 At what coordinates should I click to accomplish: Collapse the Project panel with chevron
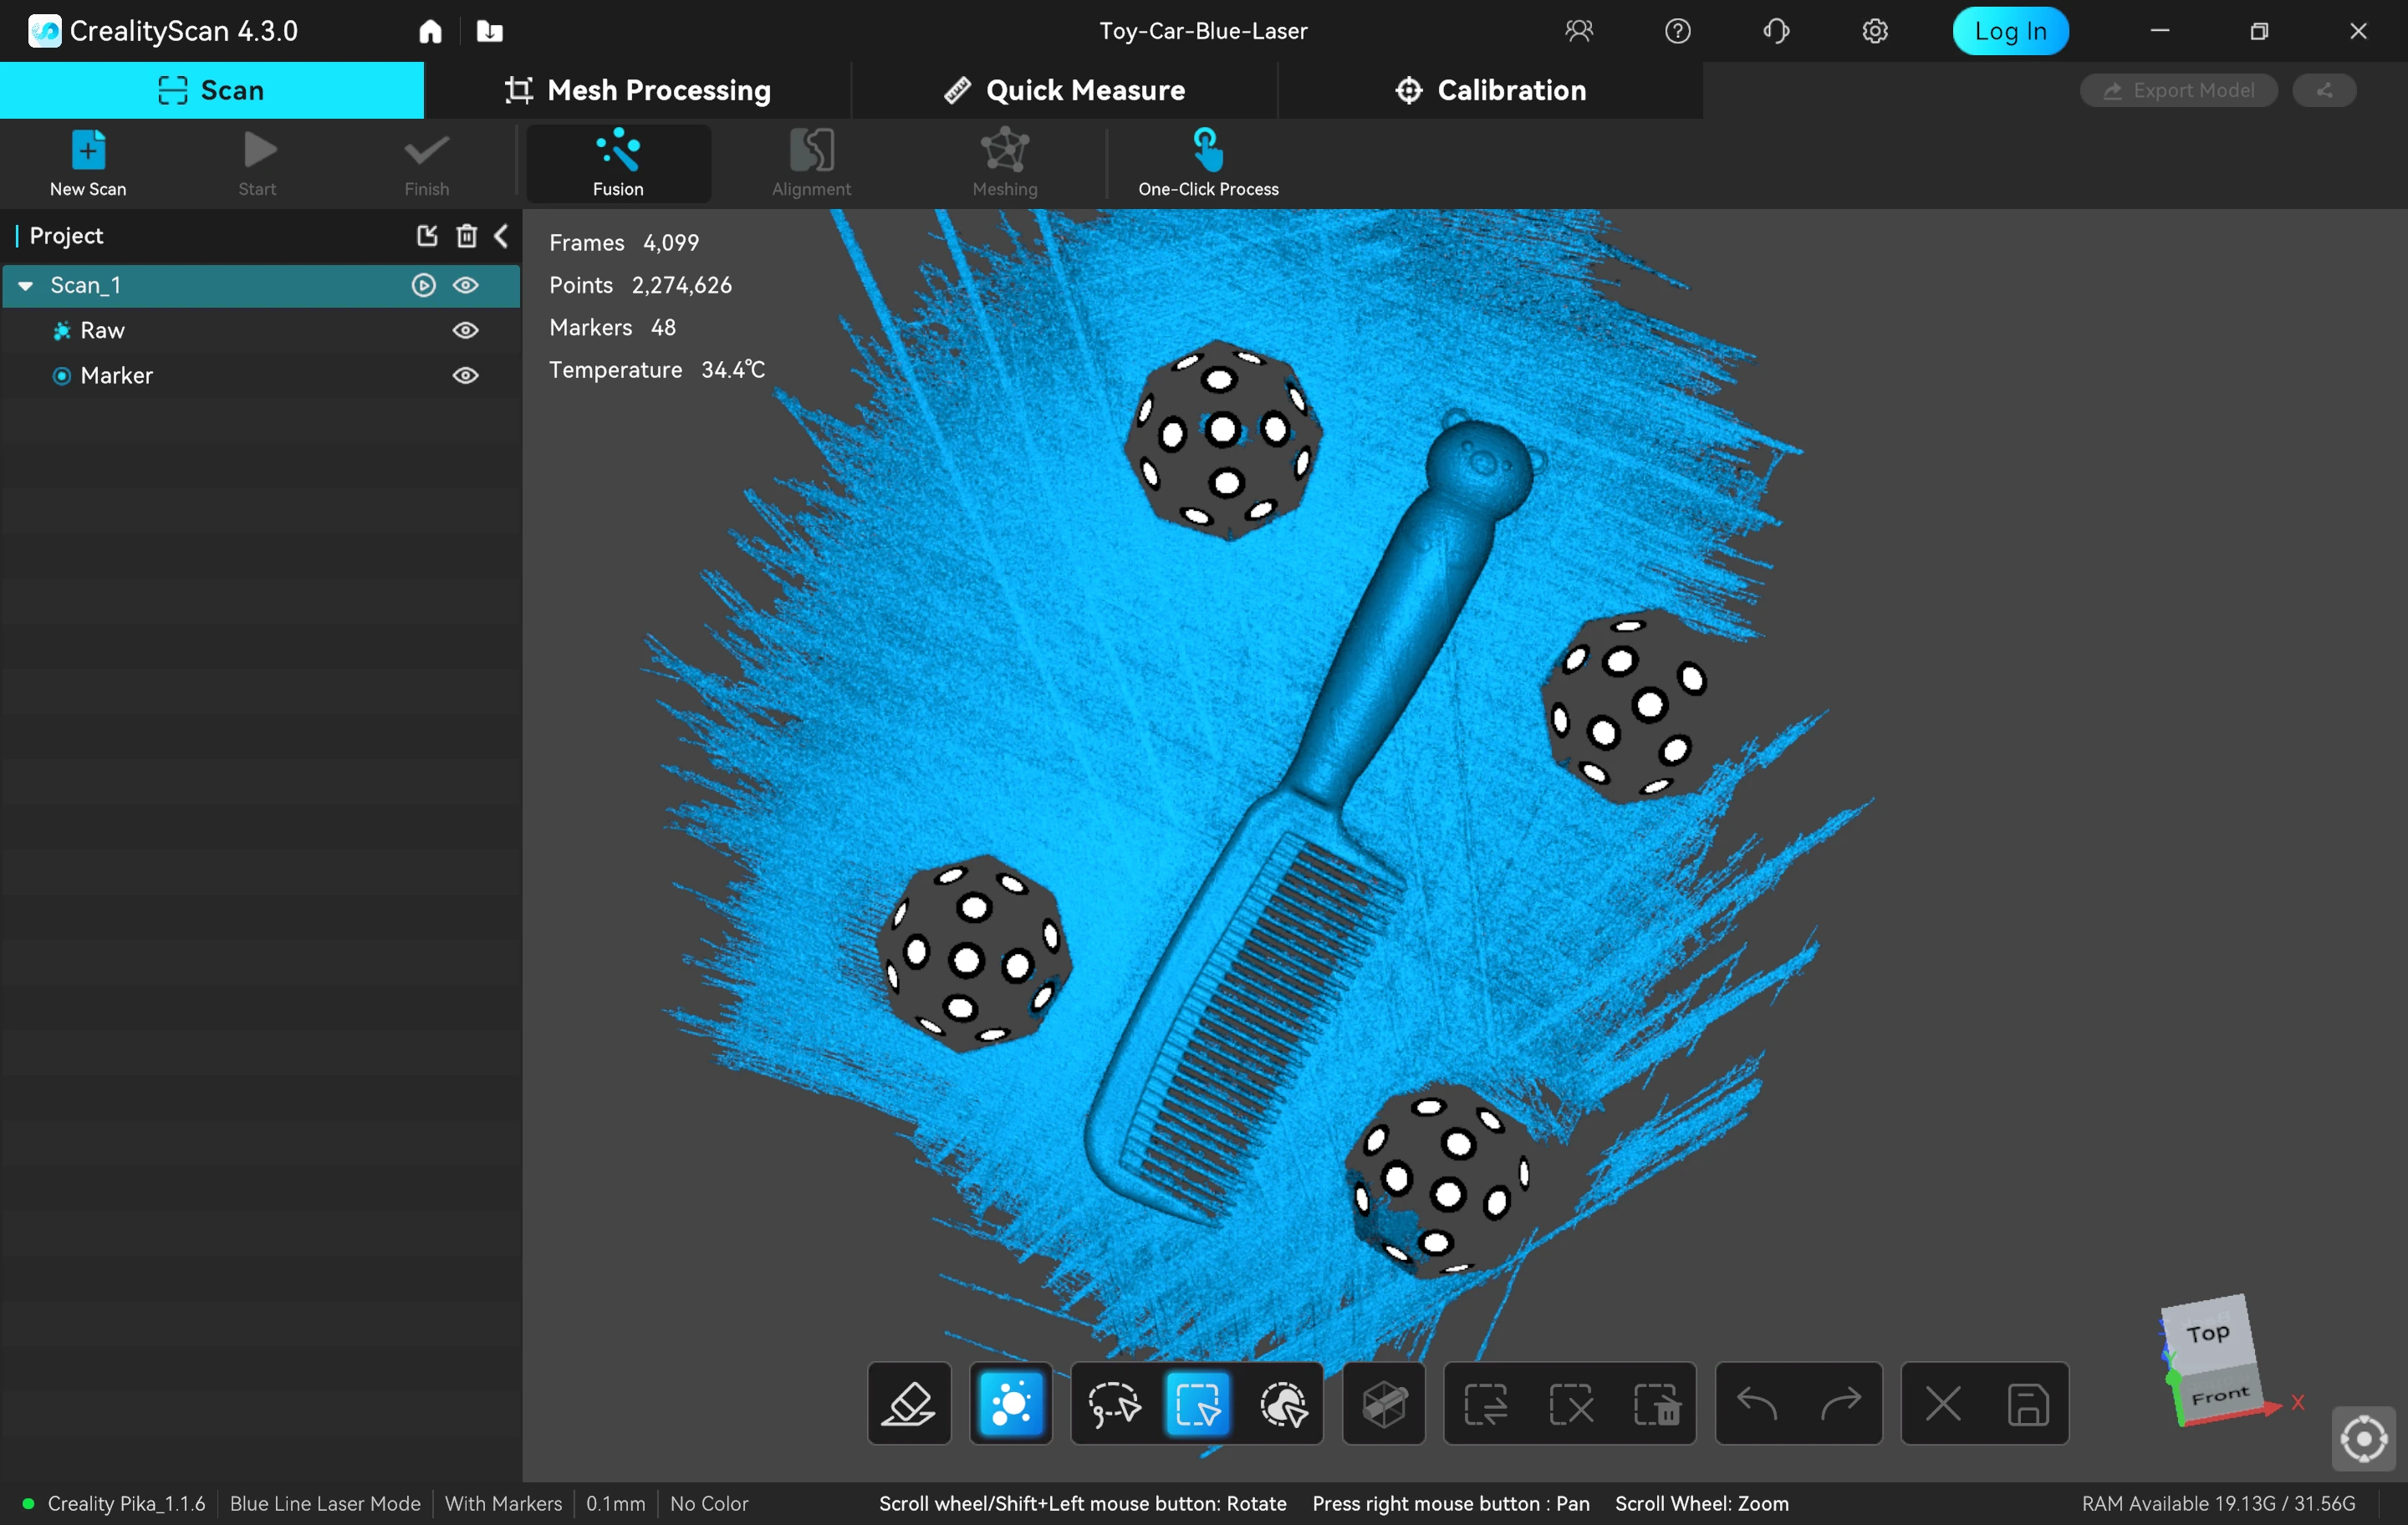click(x=501, y=236)
